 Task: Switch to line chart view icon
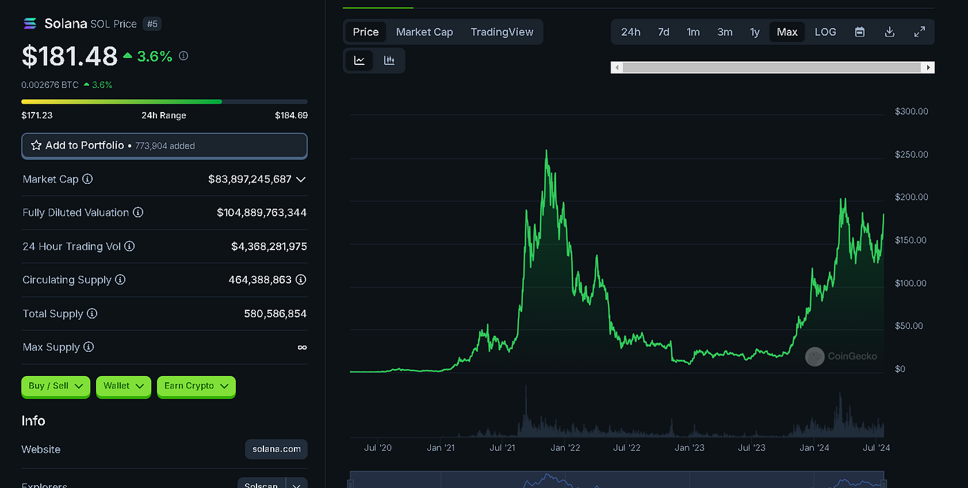(360, 60)
